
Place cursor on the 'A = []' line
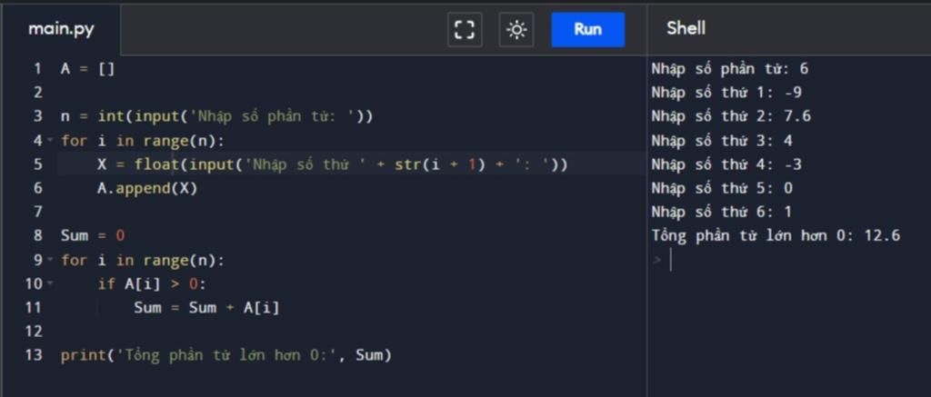click(x=87, y=69)
